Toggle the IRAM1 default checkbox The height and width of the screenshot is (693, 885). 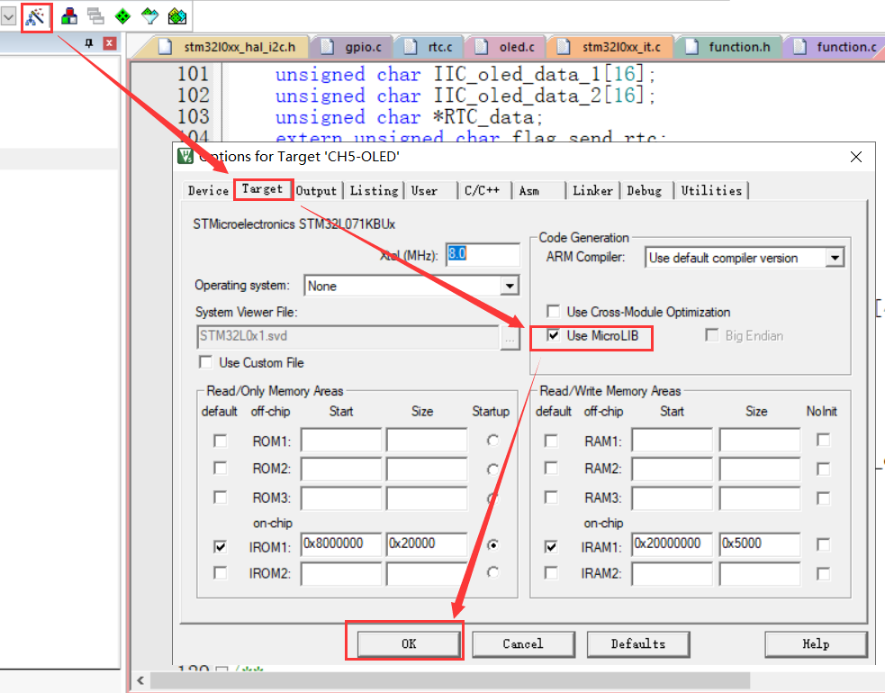551,547
